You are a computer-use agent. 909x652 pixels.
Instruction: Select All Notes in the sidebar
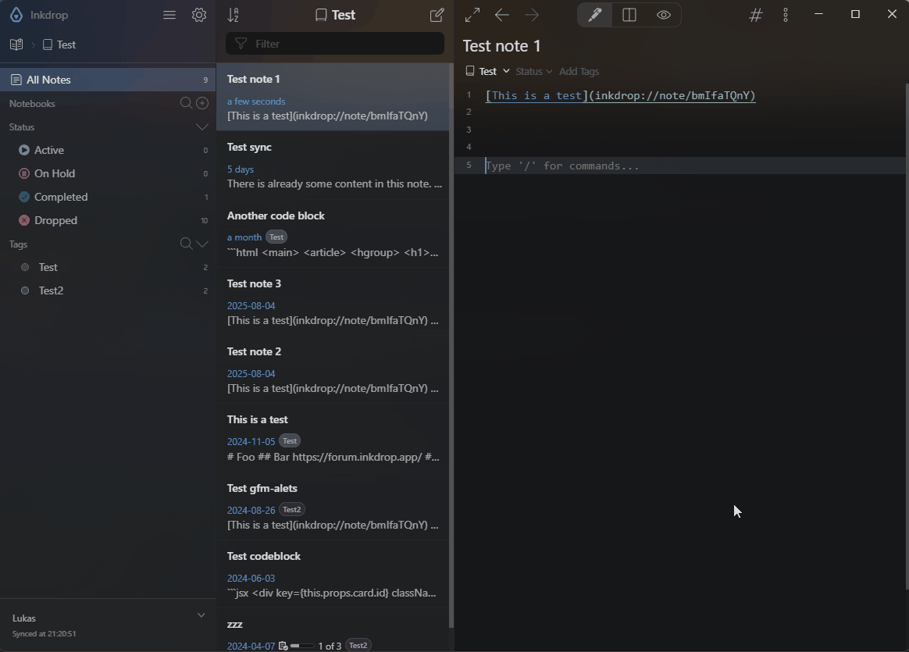coord(48,80)
